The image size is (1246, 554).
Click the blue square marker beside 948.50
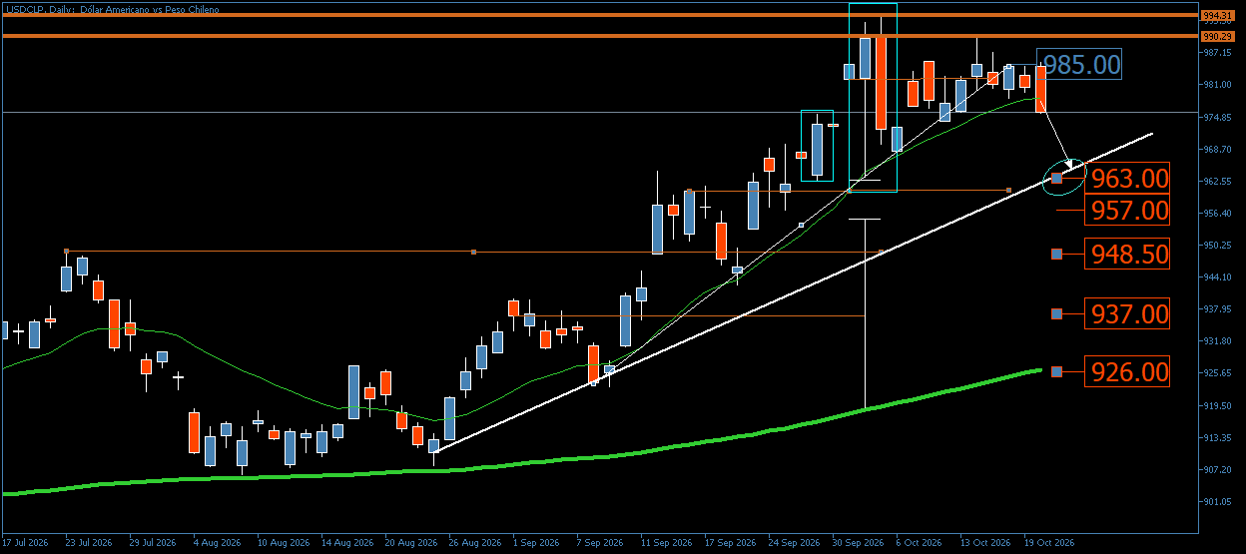(1057, 254)
